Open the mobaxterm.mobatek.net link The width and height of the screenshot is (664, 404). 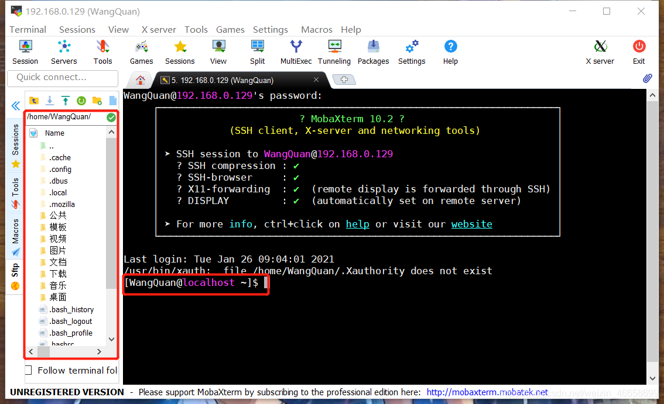pos(487,392)
